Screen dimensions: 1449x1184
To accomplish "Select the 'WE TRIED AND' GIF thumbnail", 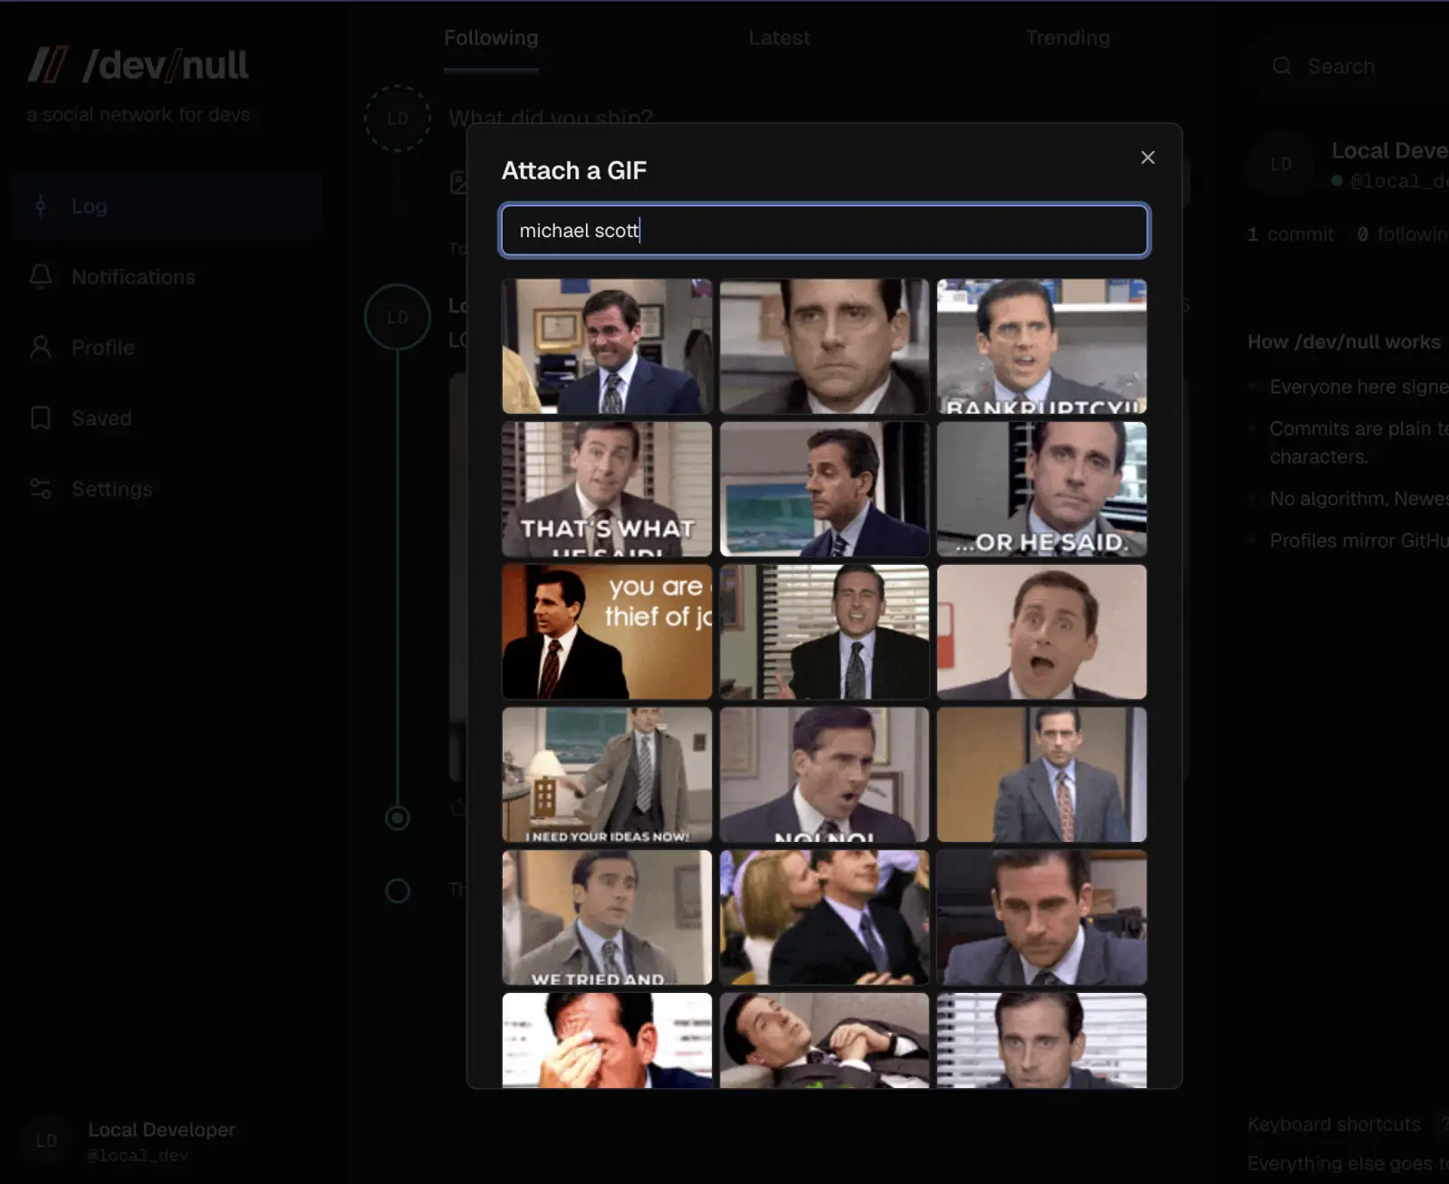I will pos(607,917).
